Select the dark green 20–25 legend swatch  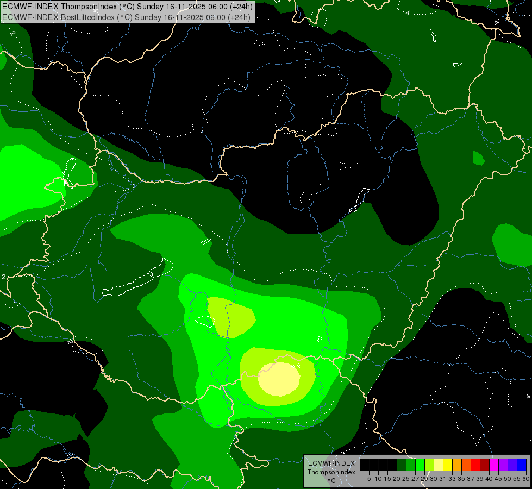(402, 465)
